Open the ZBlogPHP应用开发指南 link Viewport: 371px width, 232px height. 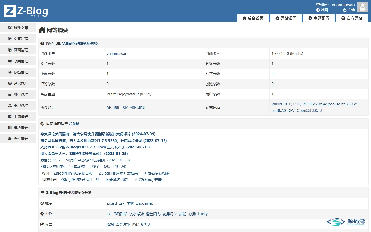[118, 173]
